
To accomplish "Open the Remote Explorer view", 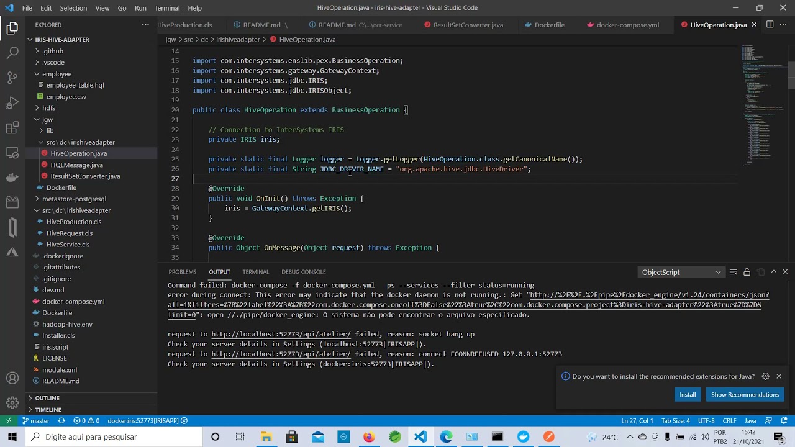I will click(12, 153).
